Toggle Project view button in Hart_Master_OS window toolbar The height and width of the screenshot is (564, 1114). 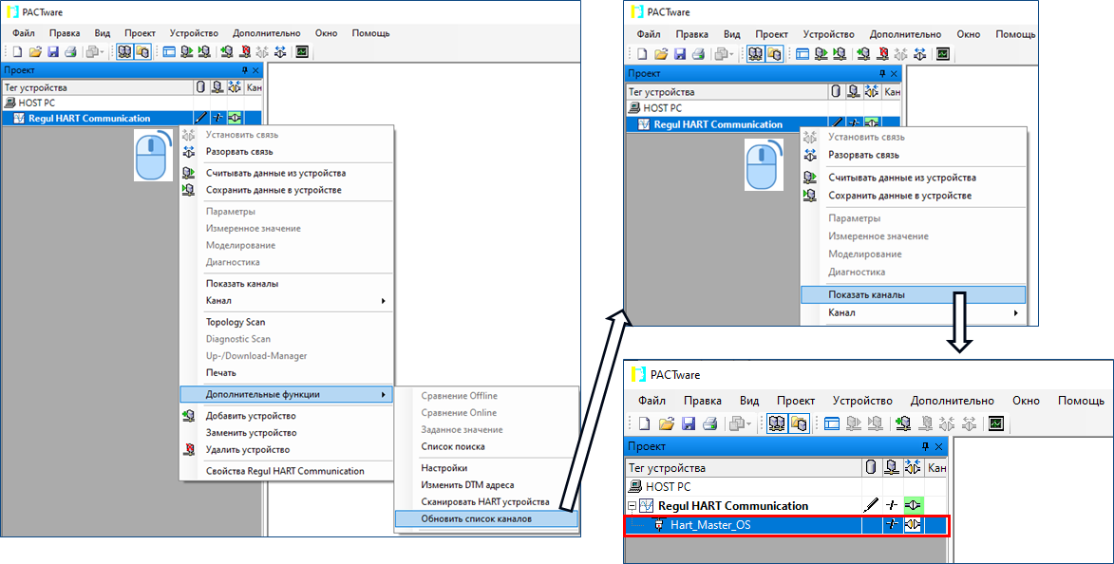777,423
